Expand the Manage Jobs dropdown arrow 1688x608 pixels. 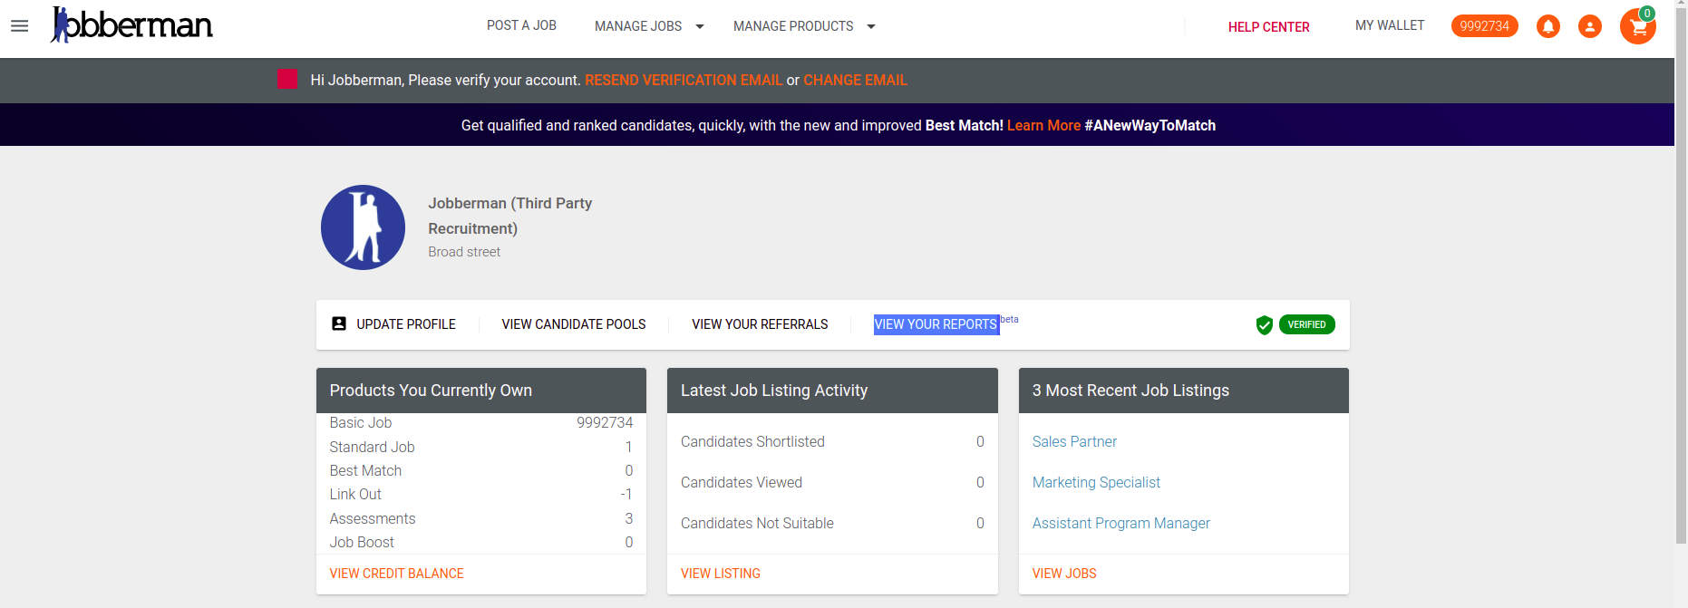(x=700, y=26)
